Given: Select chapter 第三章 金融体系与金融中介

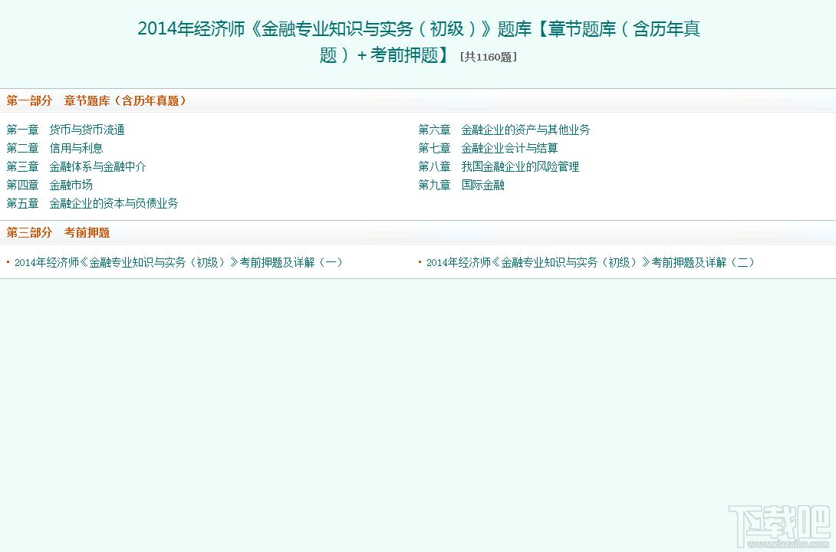Looking at the screenshot, I should [76, 166].
